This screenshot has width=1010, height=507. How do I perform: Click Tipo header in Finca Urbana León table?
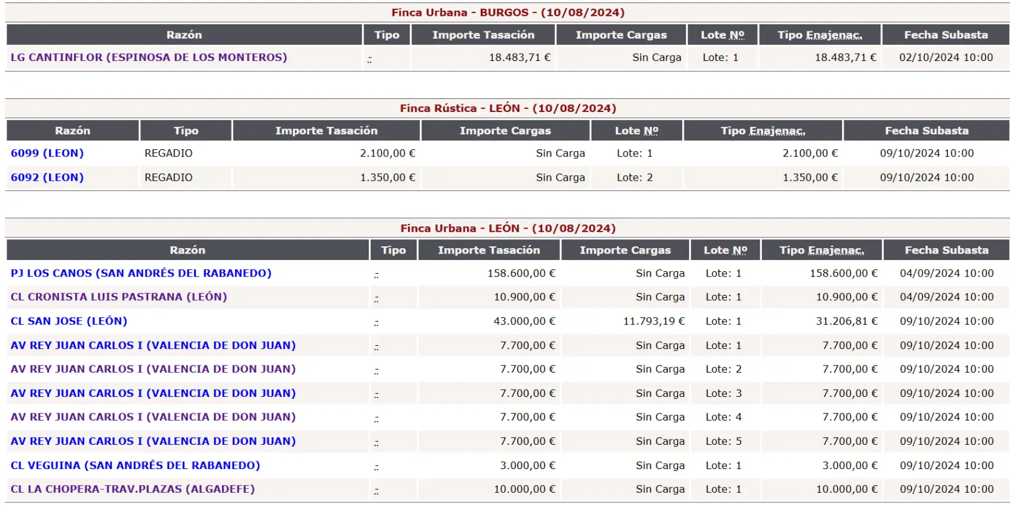coord(394,250)
